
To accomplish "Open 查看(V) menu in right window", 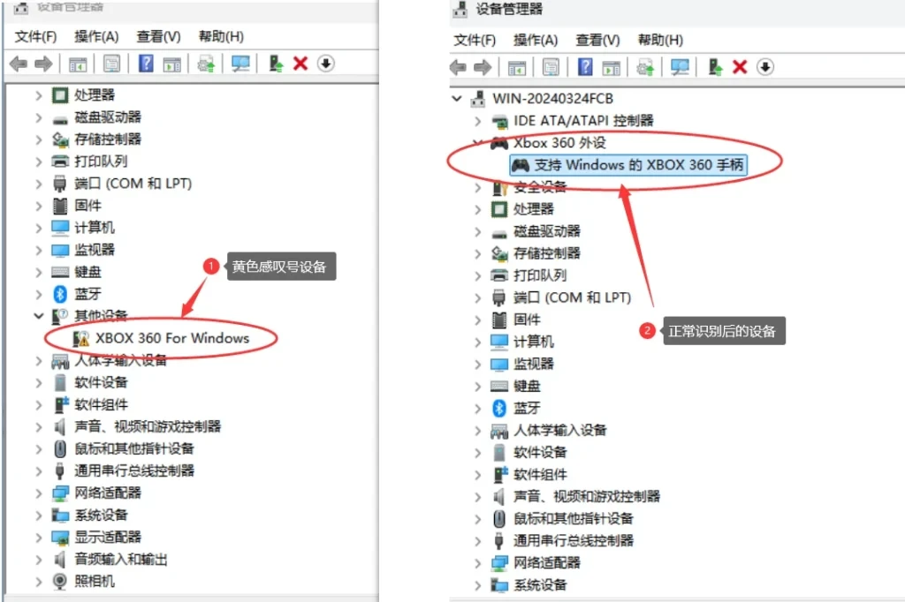I will pos(597,41).
